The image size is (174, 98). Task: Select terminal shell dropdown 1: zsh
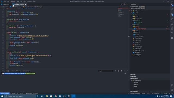click(105, 71)
